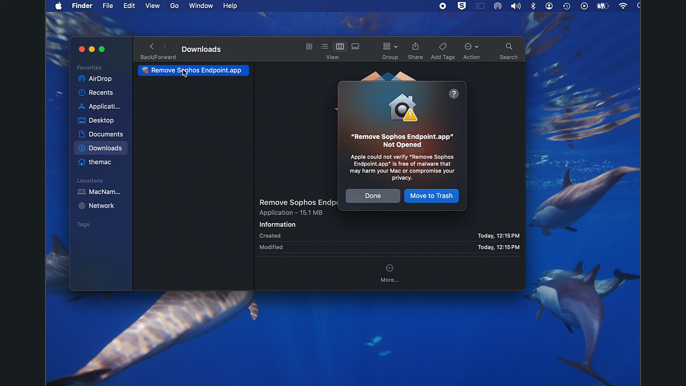Open the File menu
Viewport: 686px width, 386px height.
pos(108,6)
